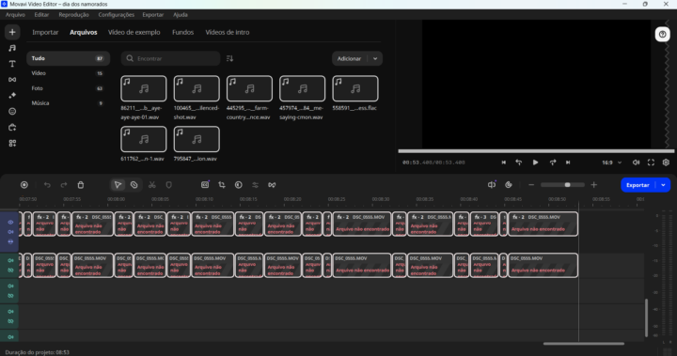Click the record button on timeline toolbar
This screenshot has height=356, width=677.
tap(24, 185)
